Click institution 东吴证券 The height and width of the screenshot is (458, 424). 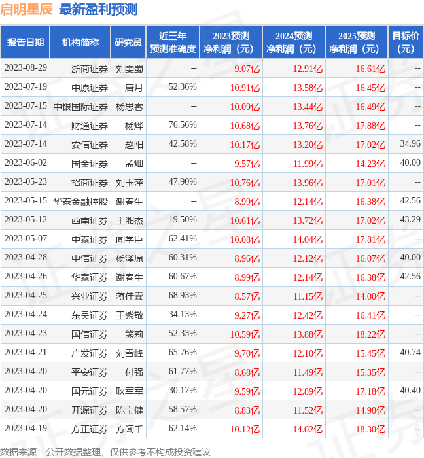[x=90, y=316]
